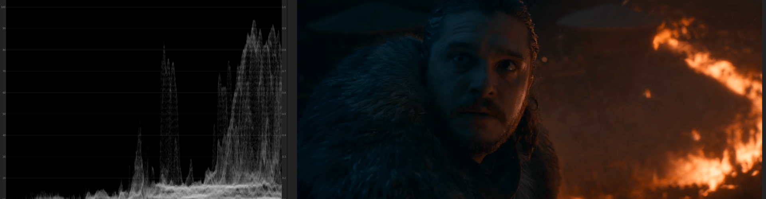Image resolution: width=766 pixels, height=199 pixels.
Task: Click the '0.8' label on the right scale
Action: [284, 50]
